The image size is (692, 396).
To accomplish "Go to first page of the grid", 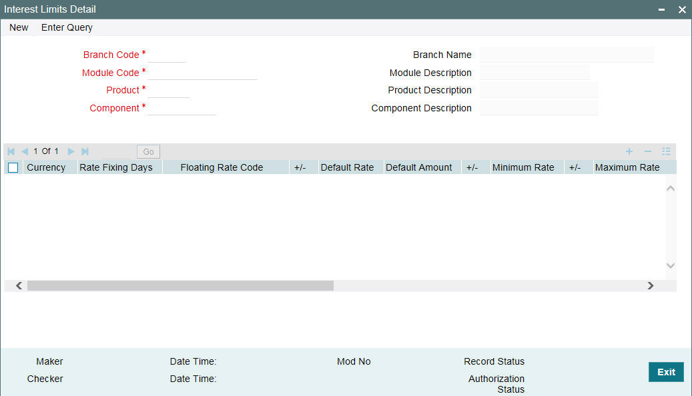I will tap(11, 151).
